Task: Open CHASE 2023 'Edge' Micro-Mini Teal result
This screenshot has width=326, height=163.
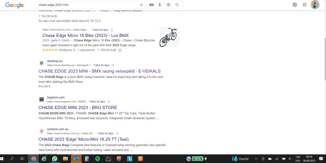Action: coord(84,139)
